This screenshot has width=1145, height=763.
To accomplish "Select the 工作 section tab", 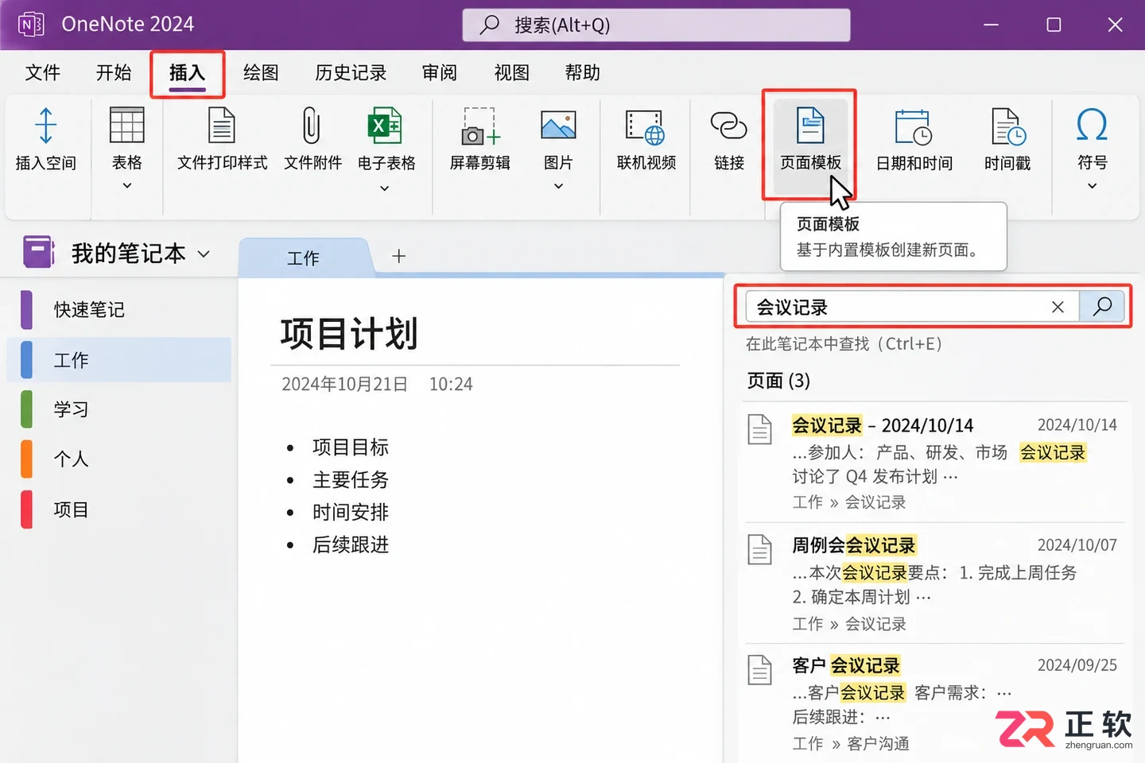I will [304, 258].
